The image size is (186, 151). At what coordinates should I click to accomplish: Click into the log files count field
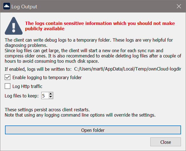(44, 96)
